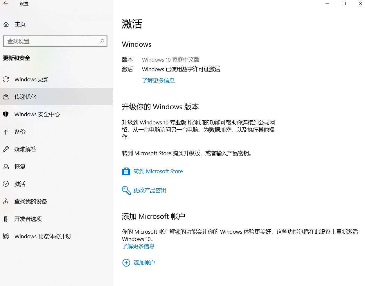This screenshot has width=365, height=286.
Task: Select 激活 in the sidebar
Action: (57, 184)
